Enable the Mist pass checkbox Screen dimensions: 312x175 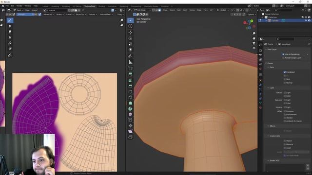pyautogui.click(x=285, y=79)
